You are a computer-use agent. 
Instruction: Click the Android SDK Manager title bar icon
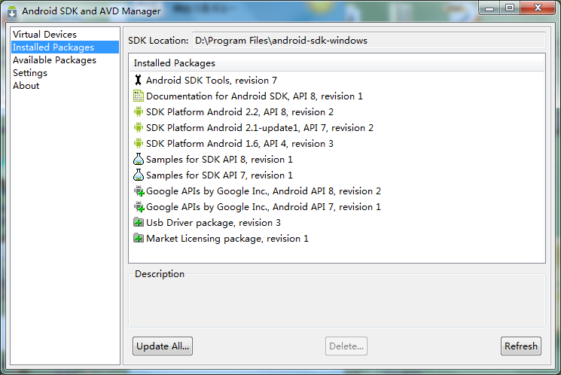(12, 11)
